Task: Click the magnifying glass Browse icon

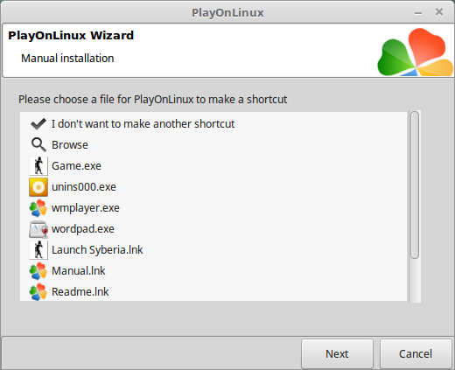Action: coord(38,145)
